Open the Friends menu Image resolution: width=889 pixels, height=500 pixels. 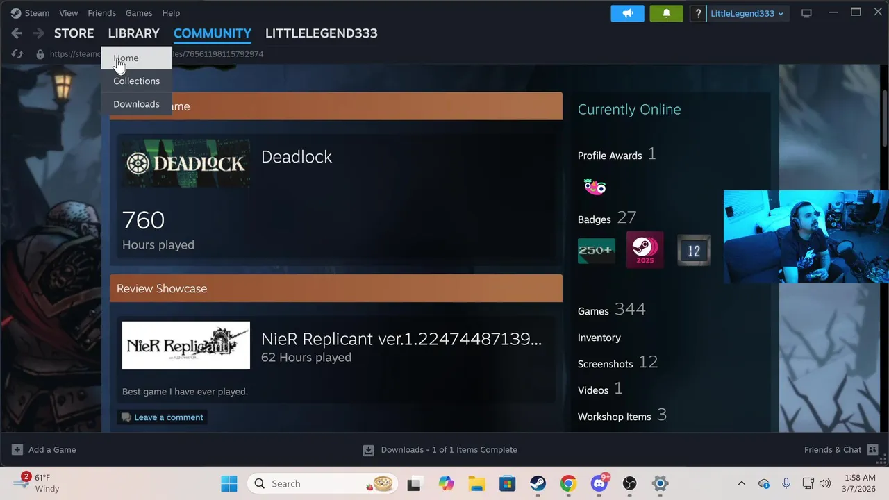(101, 13)
